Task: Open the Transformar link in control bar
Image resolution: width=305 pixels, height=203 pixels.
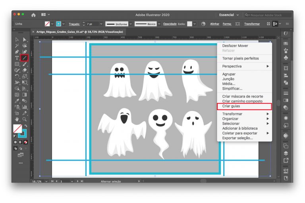Action: pos(252,24)
